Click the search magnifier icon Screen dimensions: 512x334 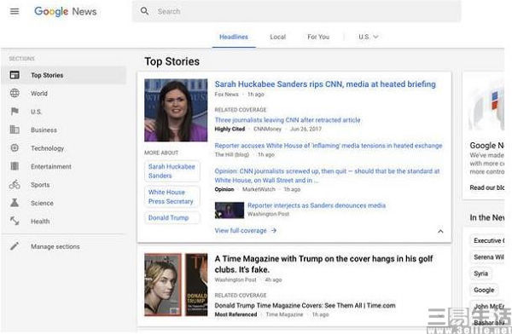144,11
